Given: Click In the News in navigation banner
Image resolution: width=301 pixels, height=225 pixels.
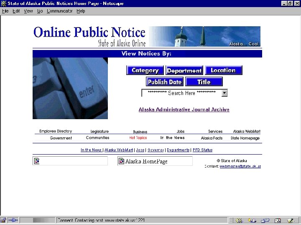Looking at the screenshot, I should [x=172, y=138].
